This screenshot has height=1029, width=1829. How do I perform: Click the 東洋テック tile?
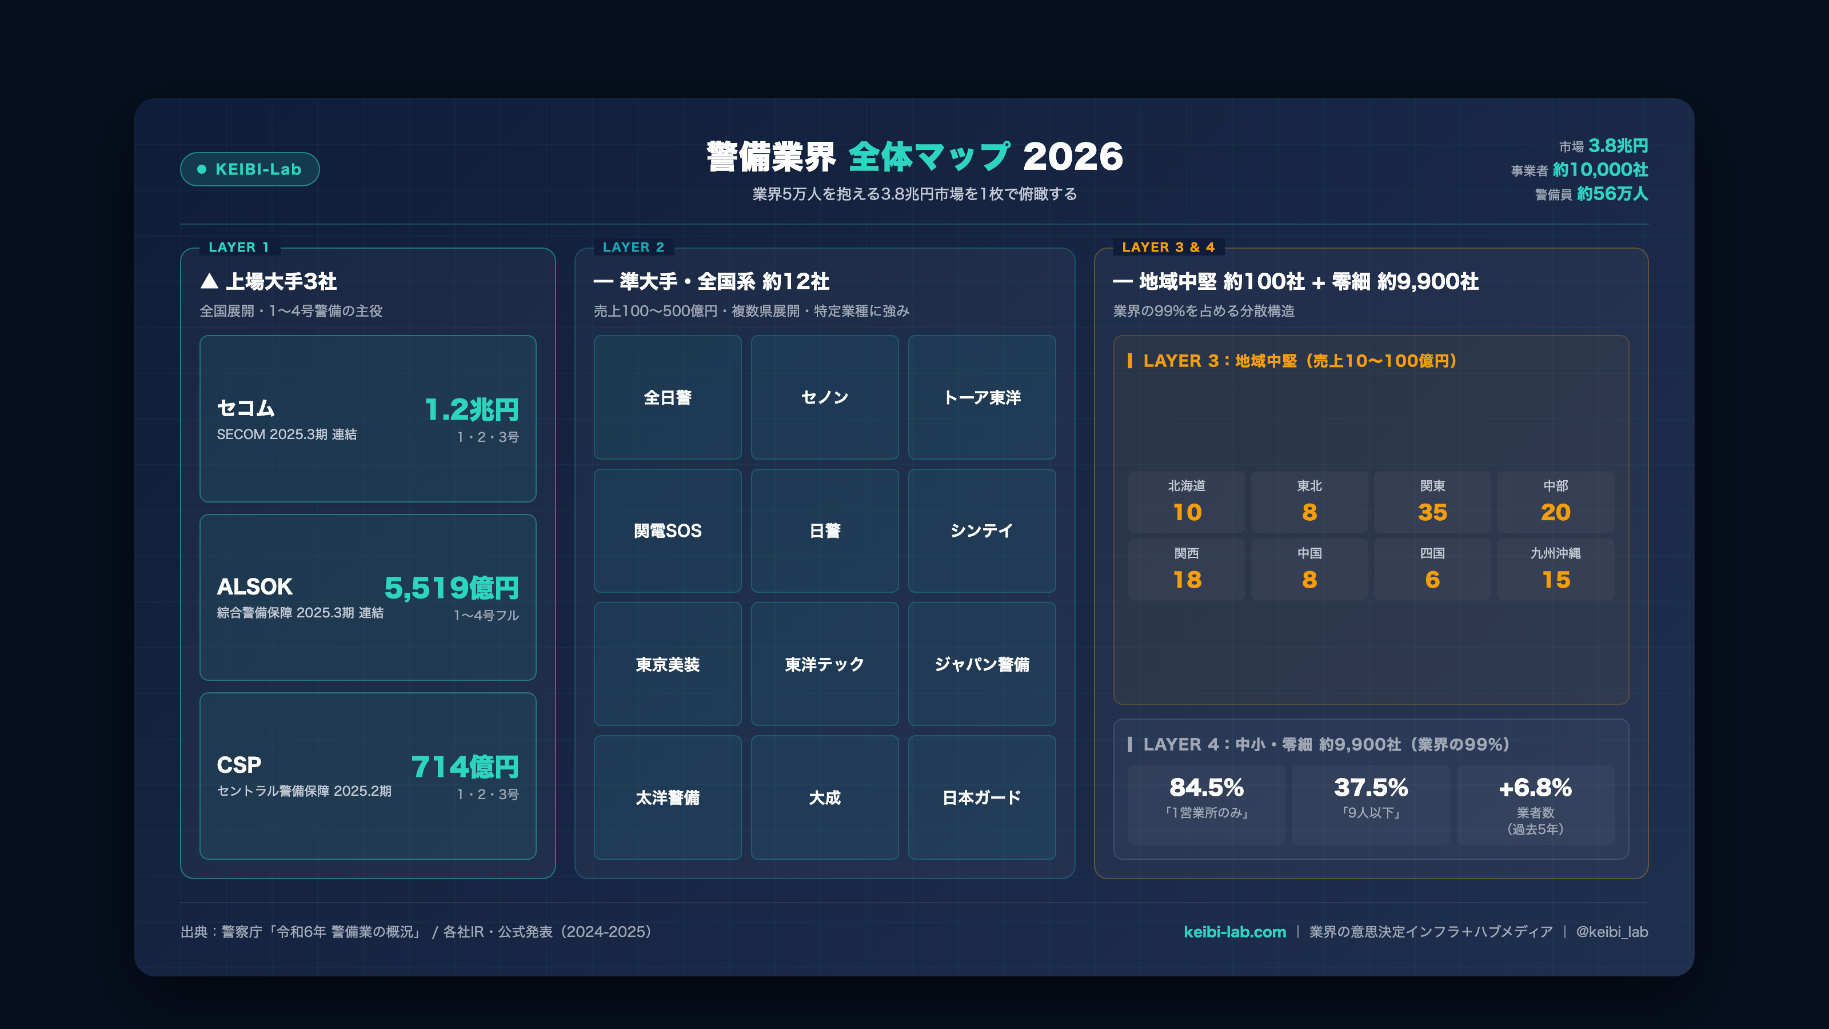[825, 664]
